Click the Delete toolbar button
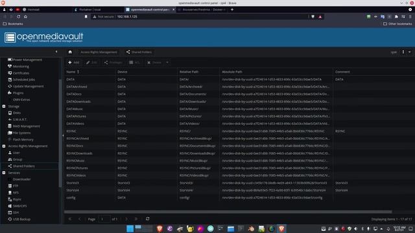Screen dimensions: 415x233 coord(154,63)
